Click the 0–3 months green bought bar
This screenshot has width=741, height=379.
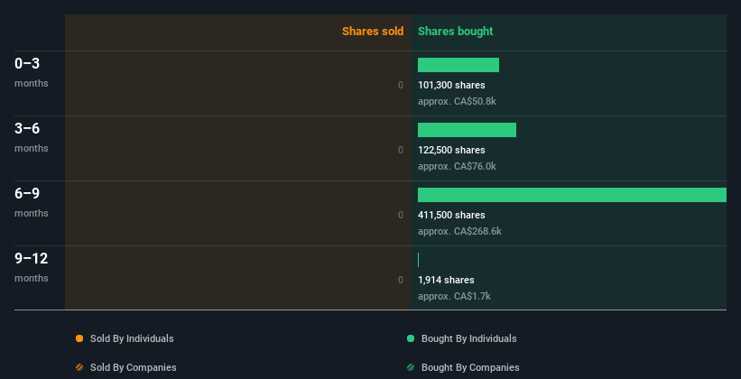coord(458,65)
